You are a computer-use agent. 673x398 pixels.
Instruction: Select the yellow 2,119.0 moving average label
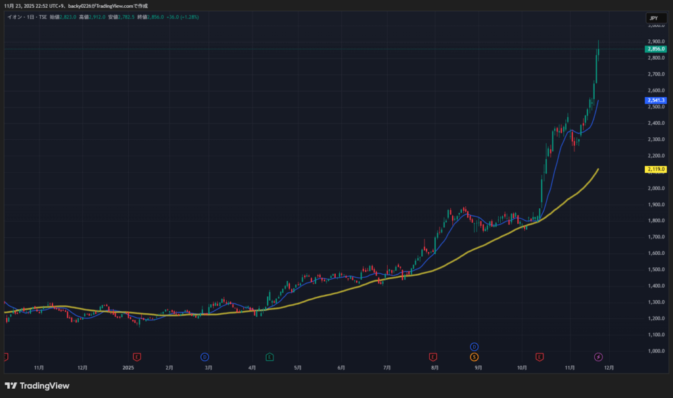point(656,169)
